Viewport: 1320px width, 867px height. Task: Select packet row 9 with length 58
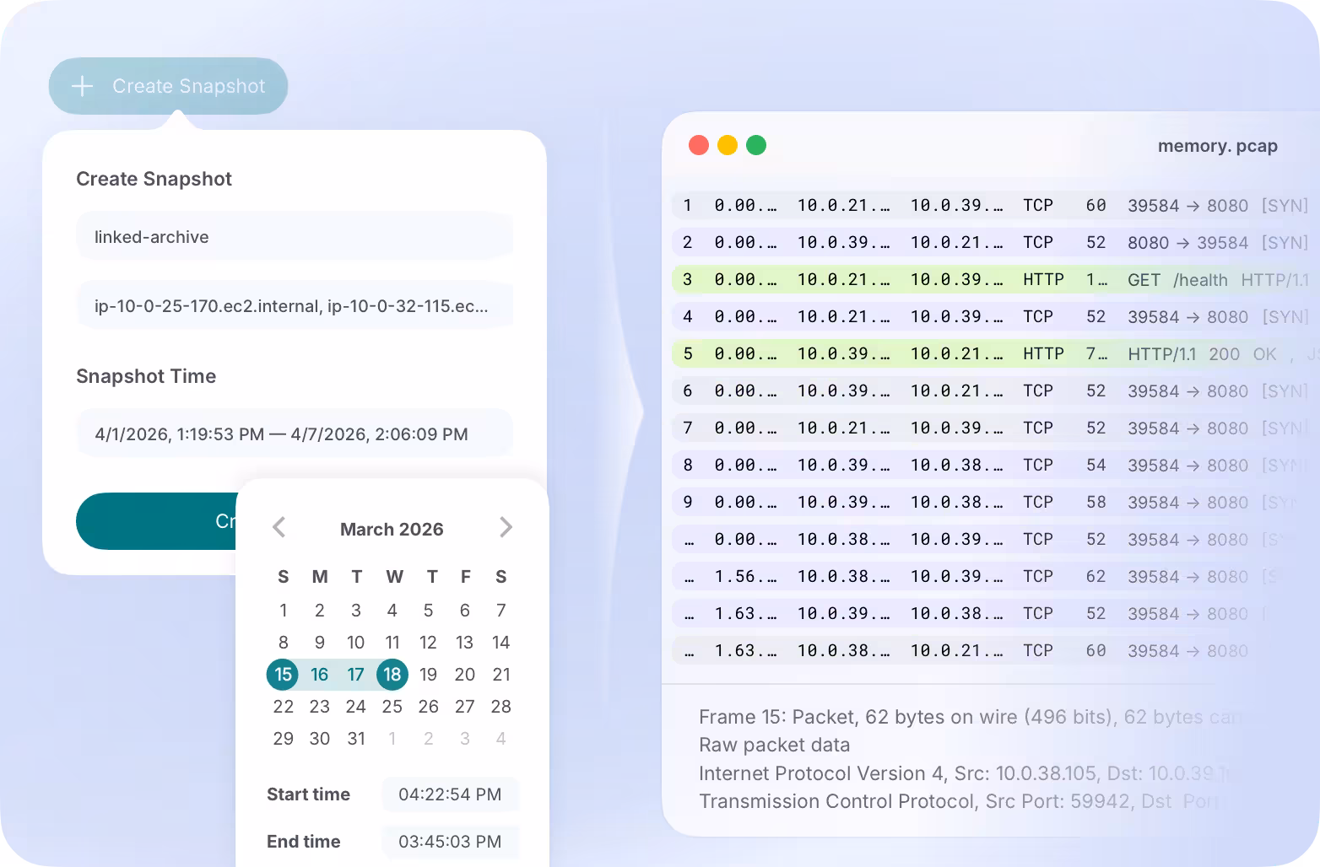click(x=996, y=502)
